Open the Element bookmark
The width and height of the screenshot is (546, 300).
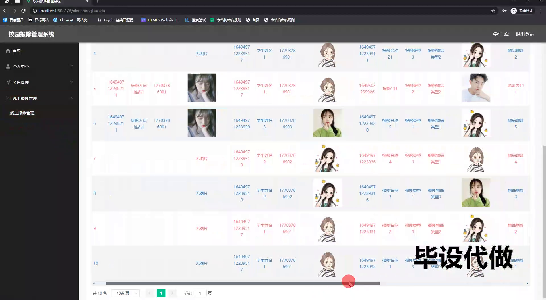click(x=71, y=20)
